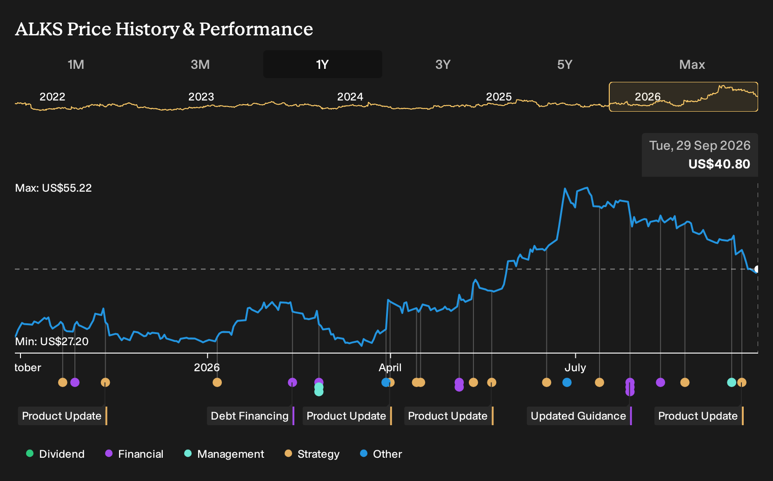773x481 pixels.
Task: Toggle the Other legend filter
Action: click(x=381, y=454)
